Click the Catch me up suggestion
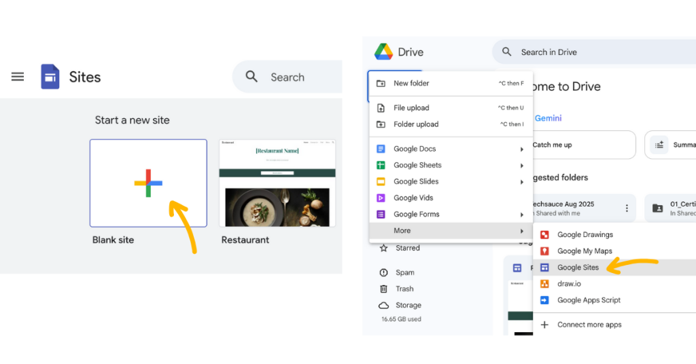 point(584,145)
